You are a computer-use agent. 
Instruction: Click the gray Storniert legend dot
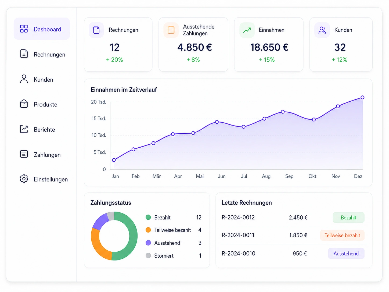click(x=148, y=255)
